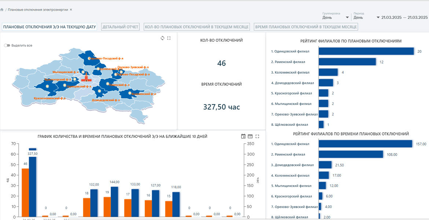The image size is (429, 220).
Task: Select the Красногорский ф-л map marker
Action: click(75, 79)
